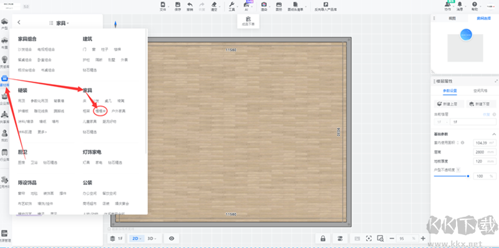The width and height of the screenshot is (499, 248).
Task: Click the lock icon in bottom bar
Action: coord(323,239)
